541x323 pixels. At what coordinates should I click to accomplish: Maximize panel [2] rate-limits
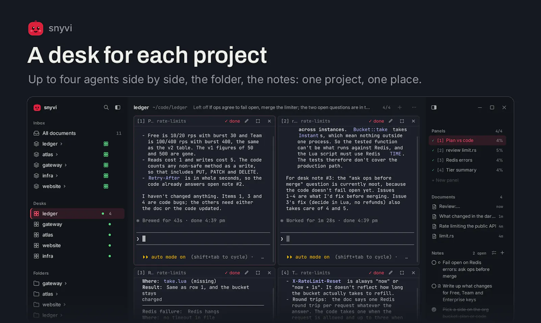coord(402,121)
